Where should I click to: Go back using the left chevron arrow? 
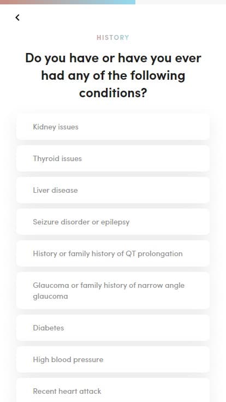[17, 17]
